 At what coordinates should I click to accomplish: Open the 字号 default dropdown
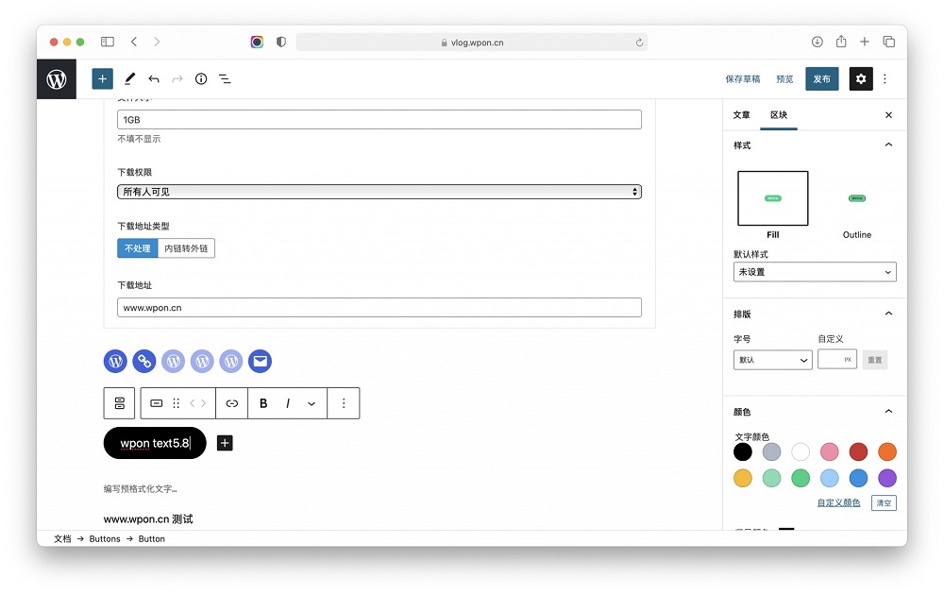click(772, 360)
